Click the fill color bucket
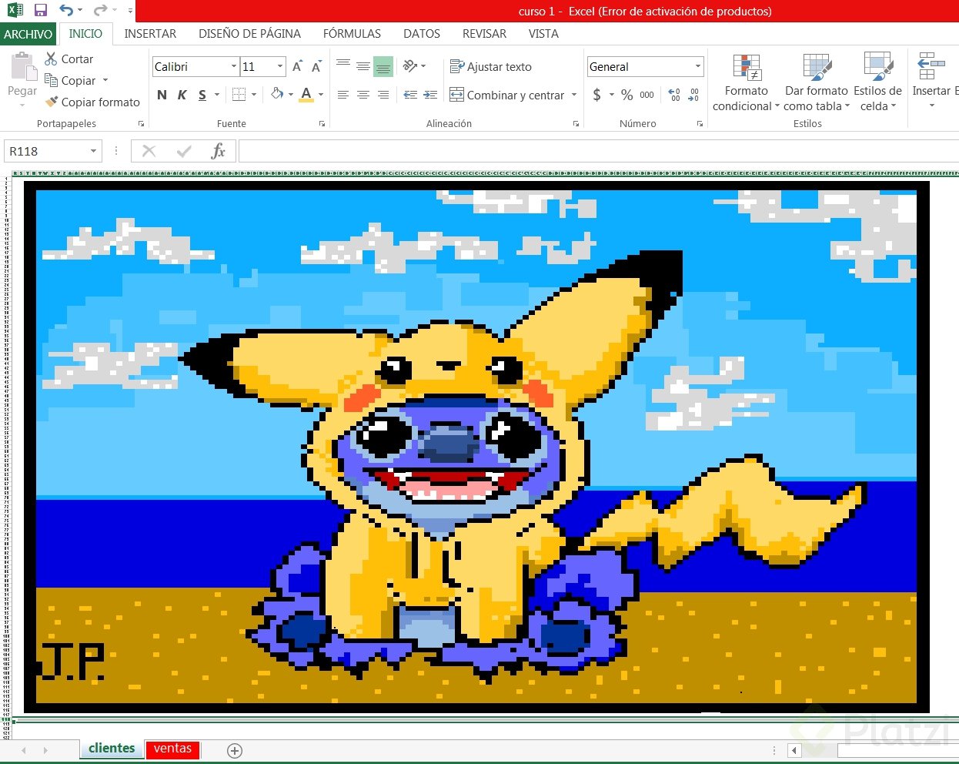 click(x=277, y=94)
